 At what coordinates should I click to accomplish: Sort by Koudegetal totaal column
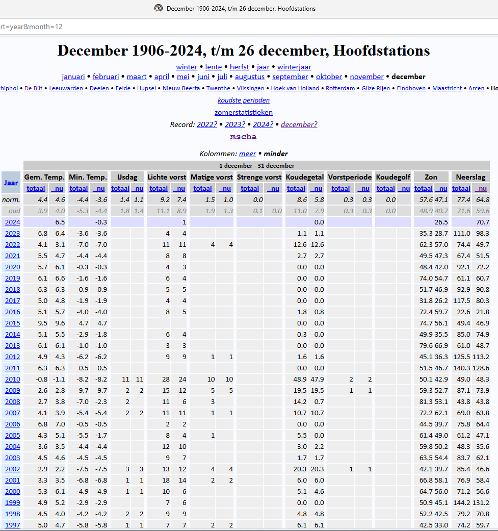[x=296, y=189]
